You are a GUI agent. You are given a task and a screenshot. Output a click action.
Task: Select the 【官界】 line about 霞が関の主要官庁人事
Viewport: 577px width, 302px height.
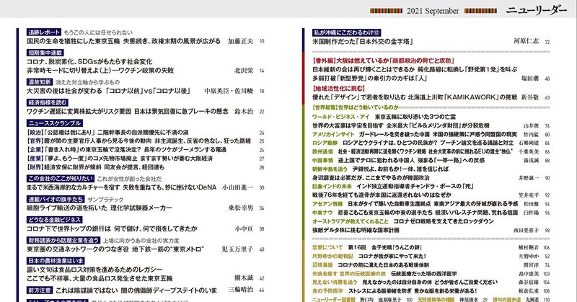click(x=138, y=141)
